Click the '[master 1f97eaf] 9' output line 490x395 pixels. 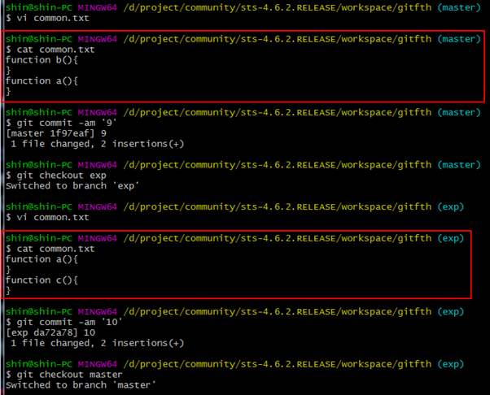[56, 133]
